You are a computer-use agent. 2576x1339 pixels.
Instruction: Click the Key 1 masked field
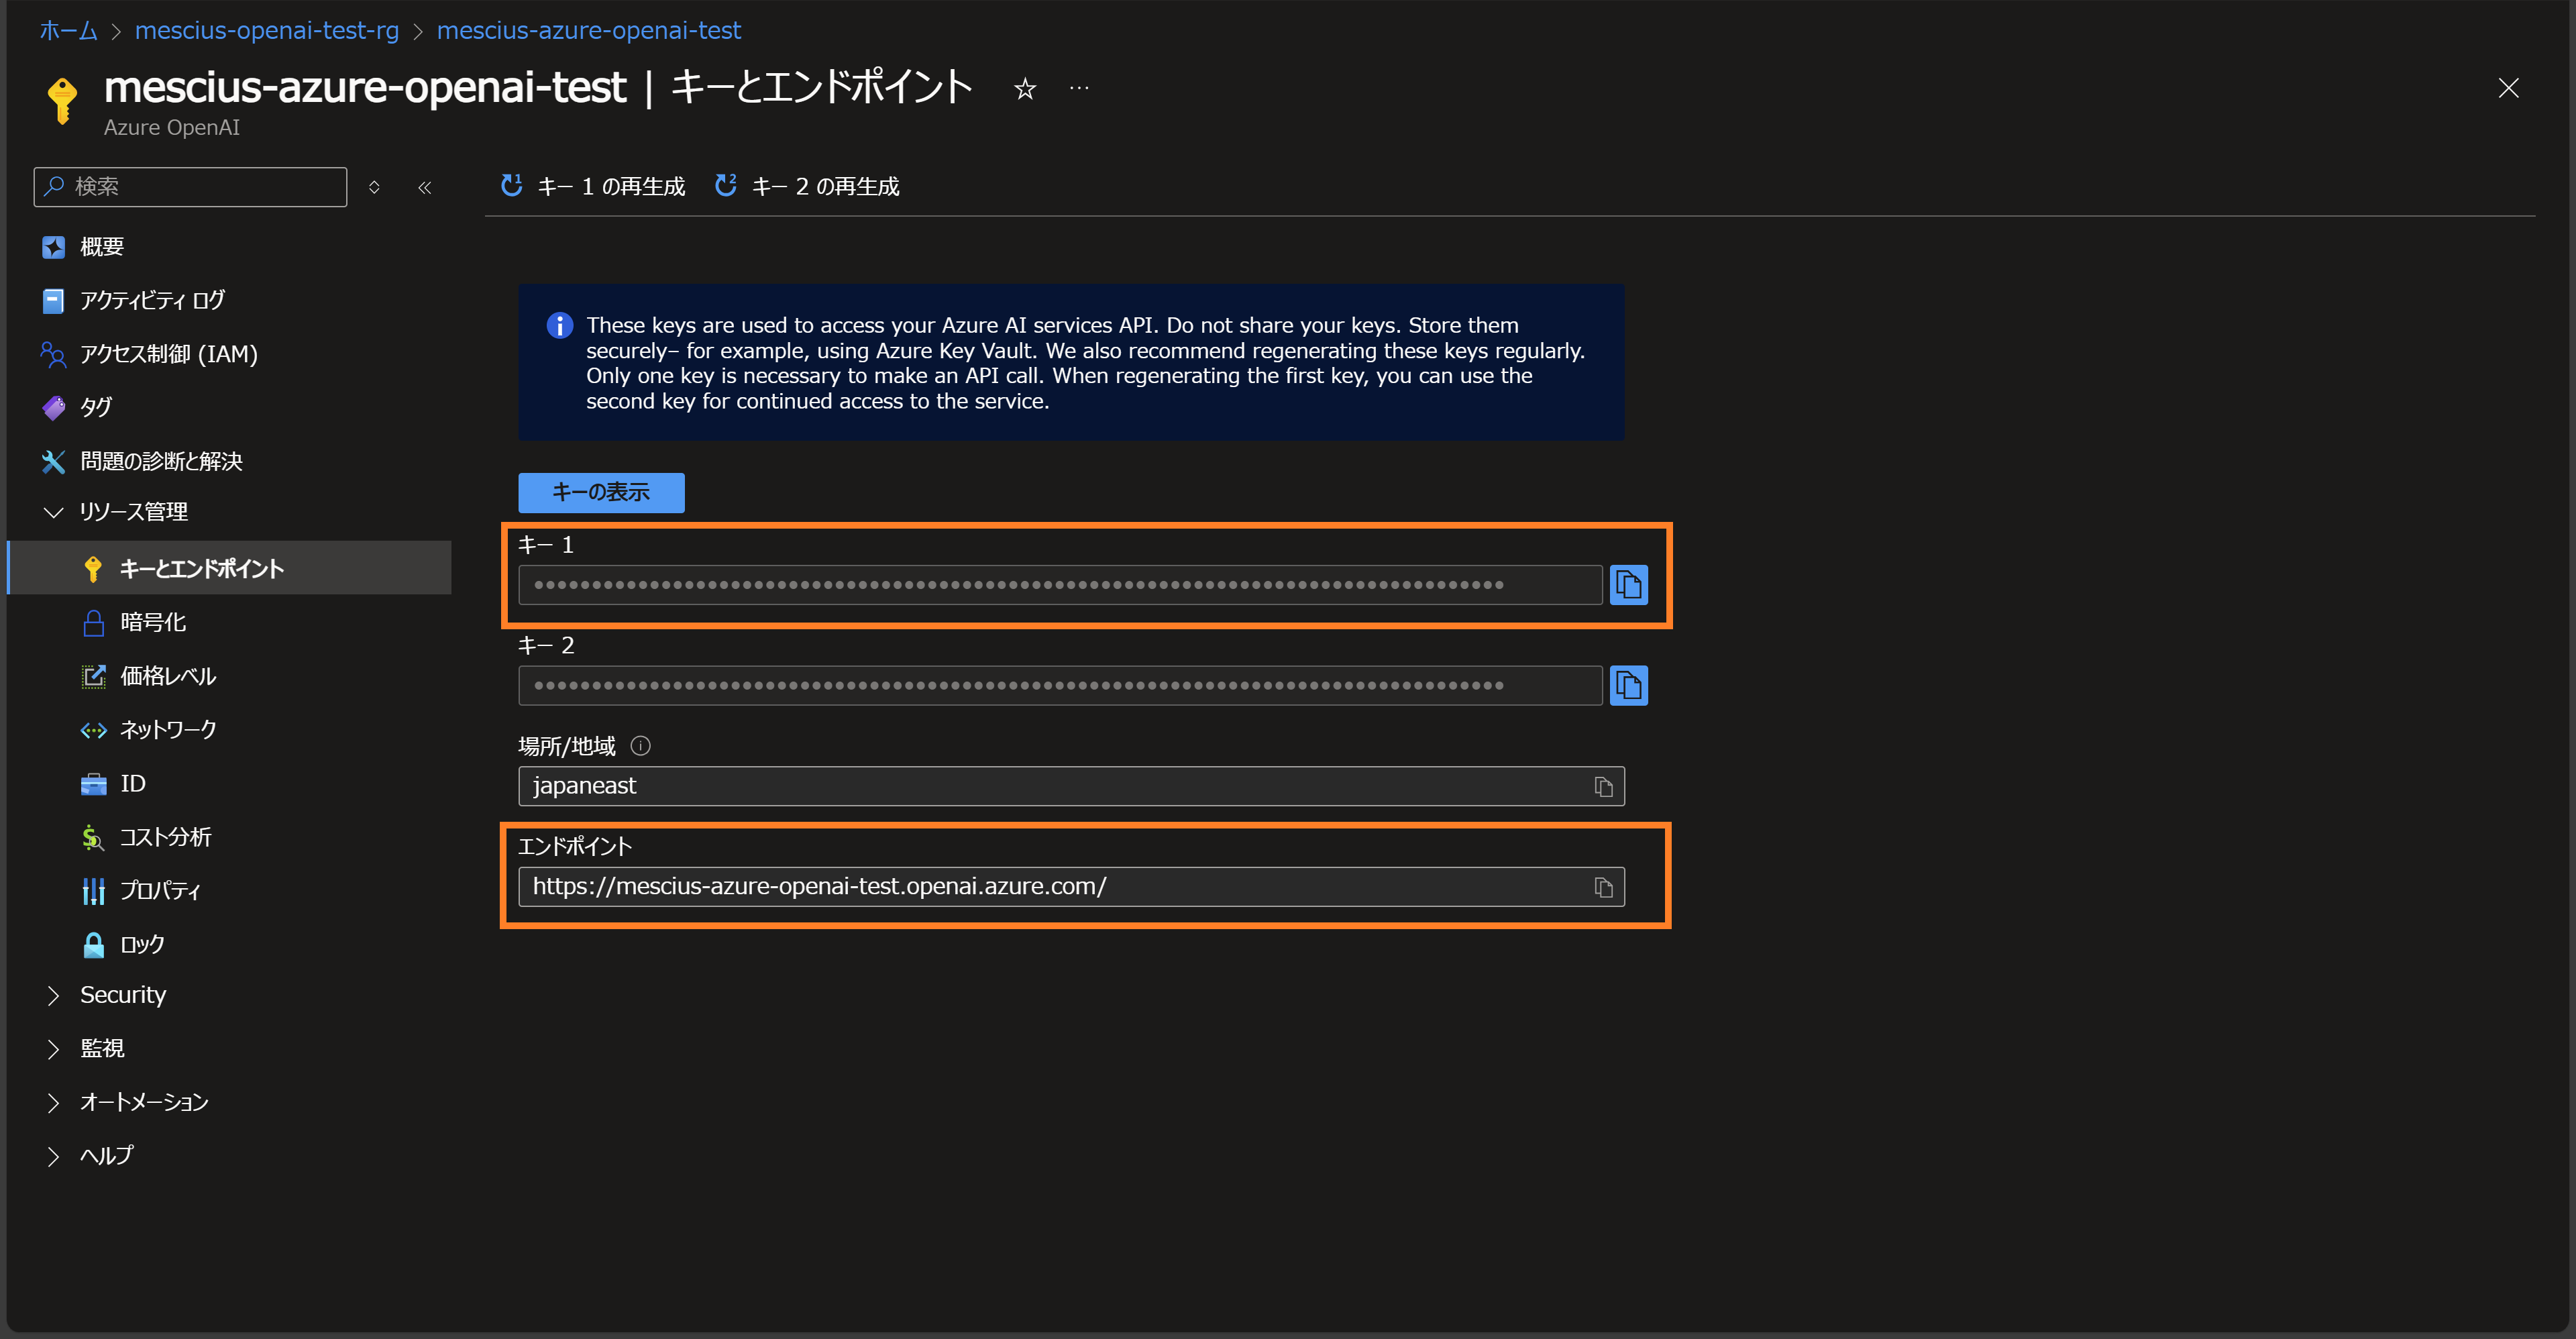(x=1060, y=585)
